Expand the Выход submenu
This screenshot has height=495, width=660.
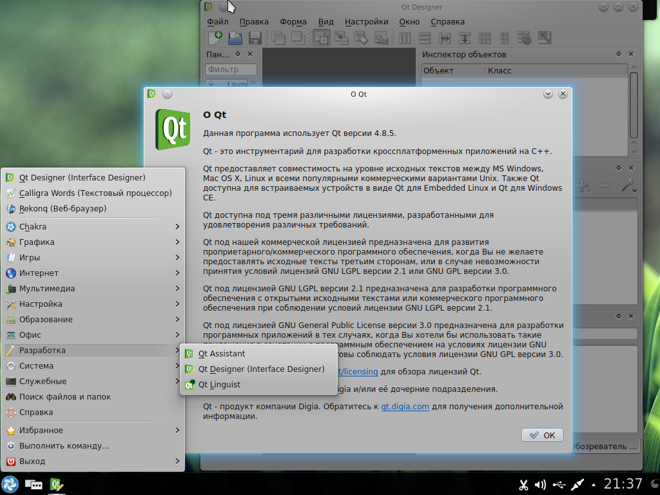click(x=93, y=461)
